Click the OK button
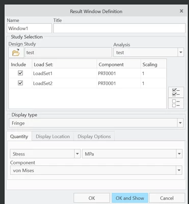 point(92,198)
